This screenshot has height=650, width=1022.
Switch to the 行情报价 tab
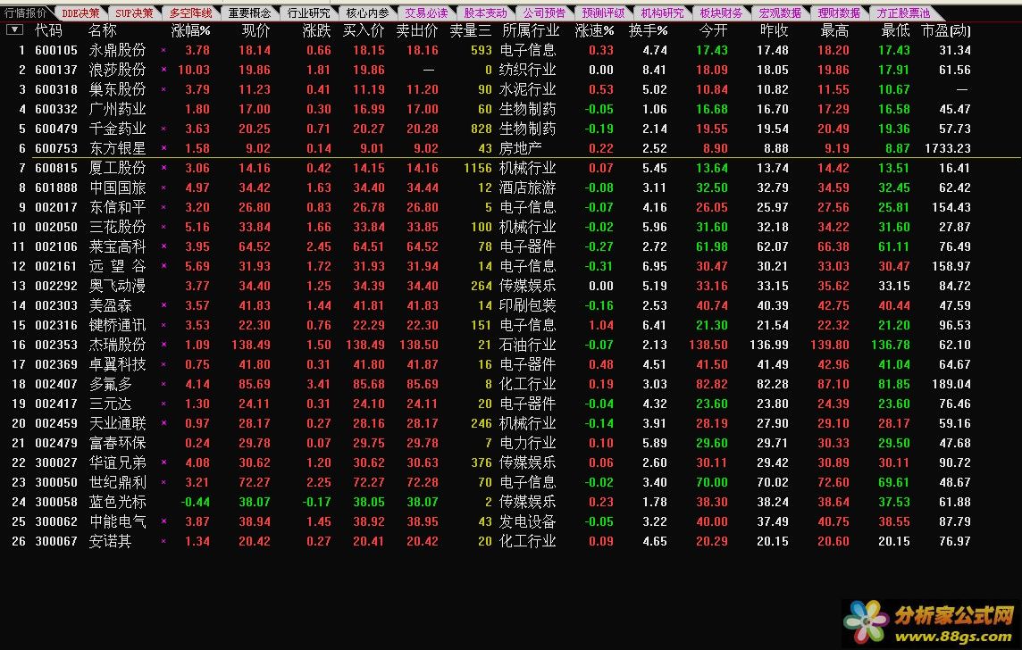tap(26, 13)
